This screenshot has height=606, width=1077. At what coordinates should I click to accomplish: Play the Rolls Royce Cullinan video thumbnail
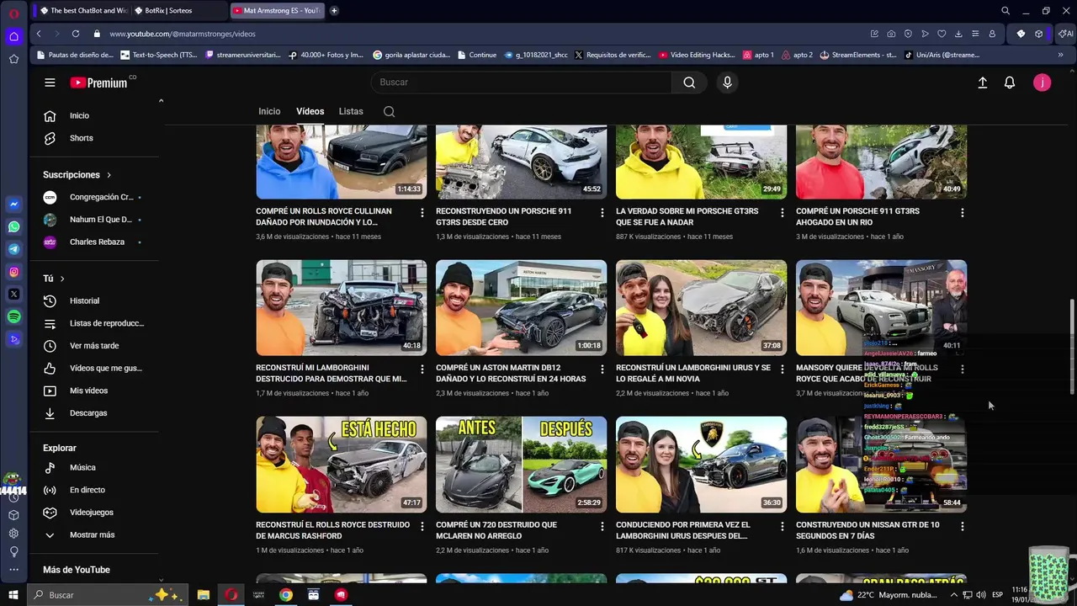(341, 162)
